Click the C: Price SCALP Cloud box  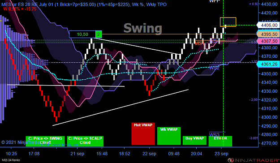pyautogui.click(x=85, y=141)
